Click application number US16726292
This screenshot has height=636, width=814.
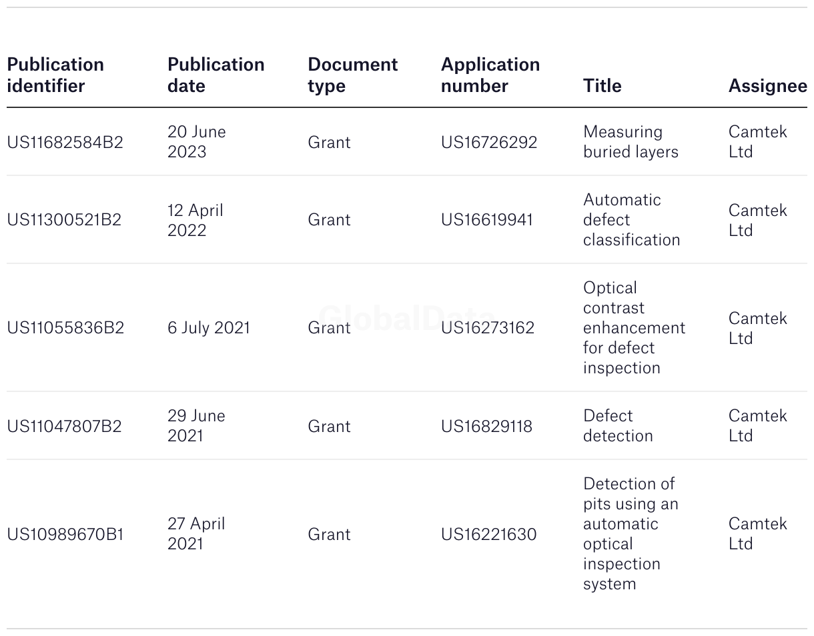click(489, 142)
